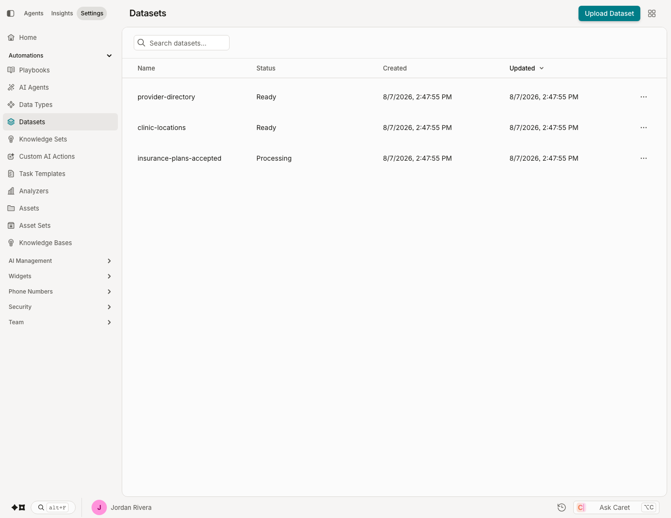671x518 pixels.
Task: Collapse the sidebar panel icon
Action: pos(11,13)
